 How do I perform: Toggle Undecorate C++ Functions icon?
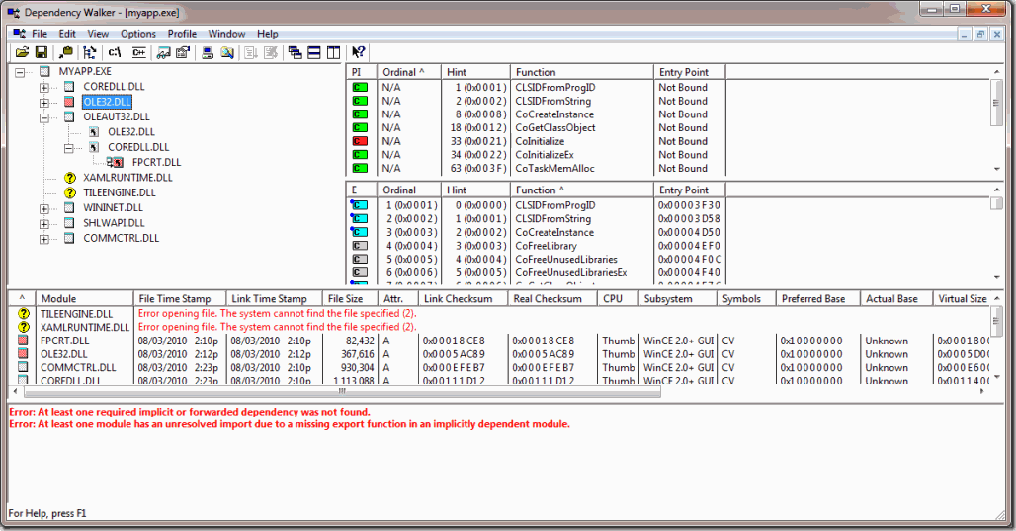tap(138, 53)
